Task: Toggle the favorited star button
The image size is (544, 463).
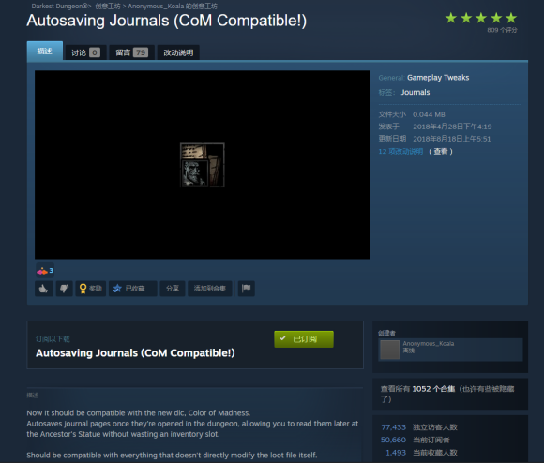Action: click(132, 289)
